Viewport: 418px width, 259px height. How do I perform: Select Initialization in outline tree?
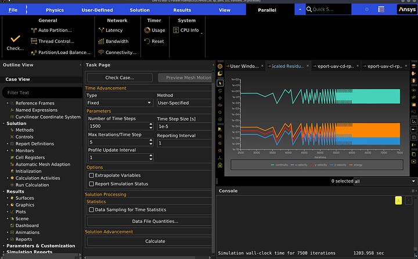(28, 171)
